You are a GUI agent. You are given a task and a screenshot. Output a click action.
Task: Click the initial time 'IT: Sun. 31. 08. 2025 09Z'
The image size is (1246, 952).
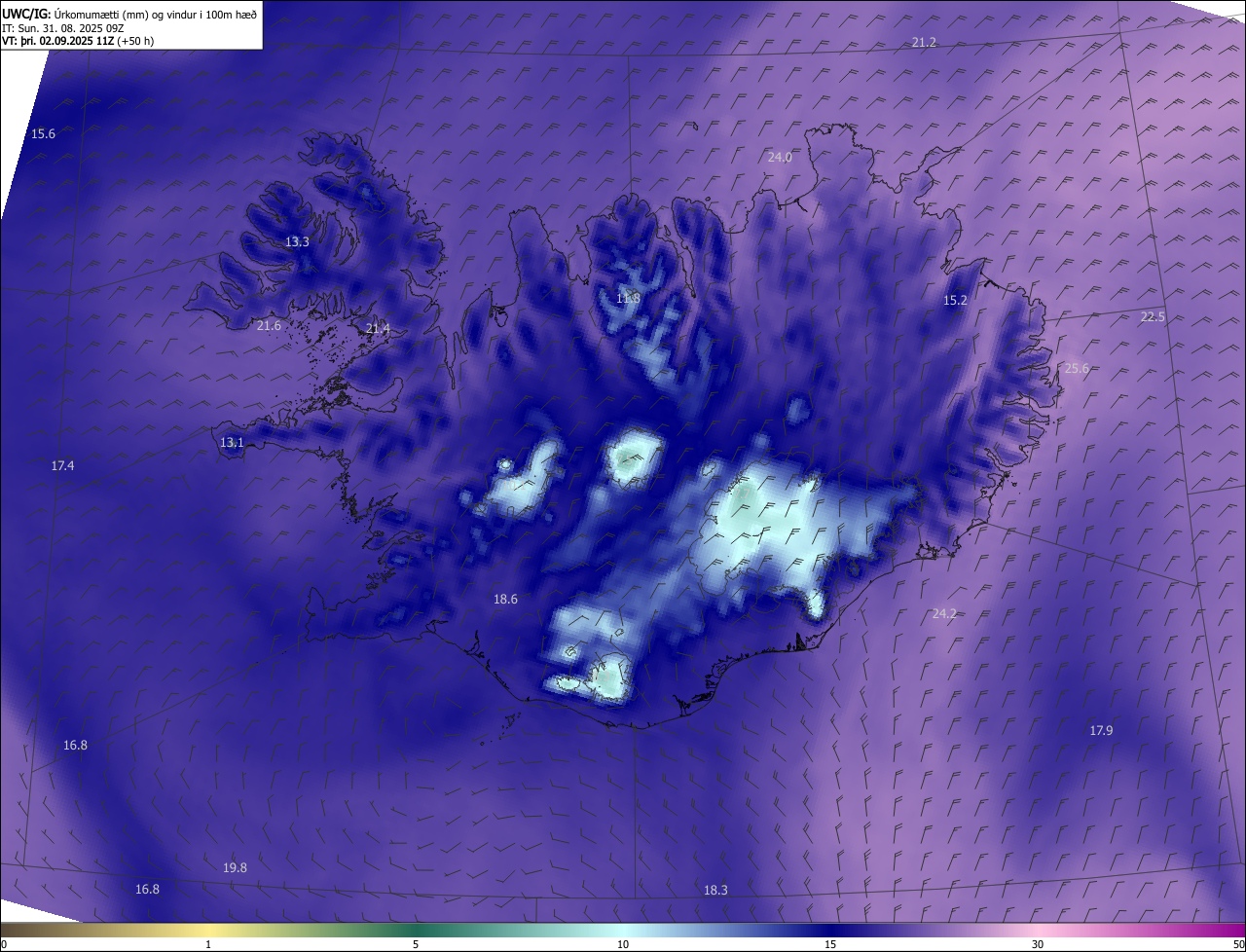[62, 27]
